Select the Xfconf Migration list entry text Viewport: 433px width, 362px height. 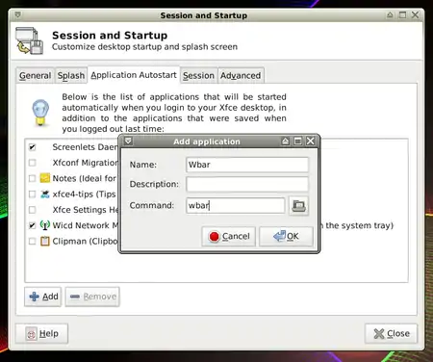pos(86,163)
